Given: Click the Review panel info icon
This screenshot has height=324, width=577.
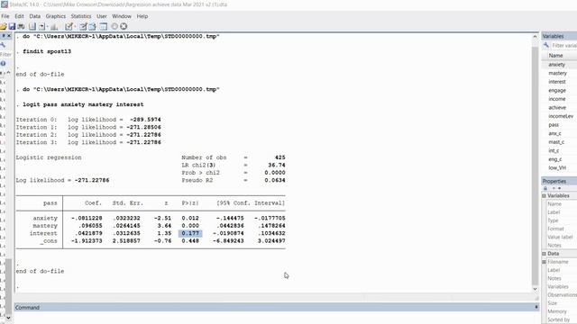Looking at the screenshot, I should point(3,63).
